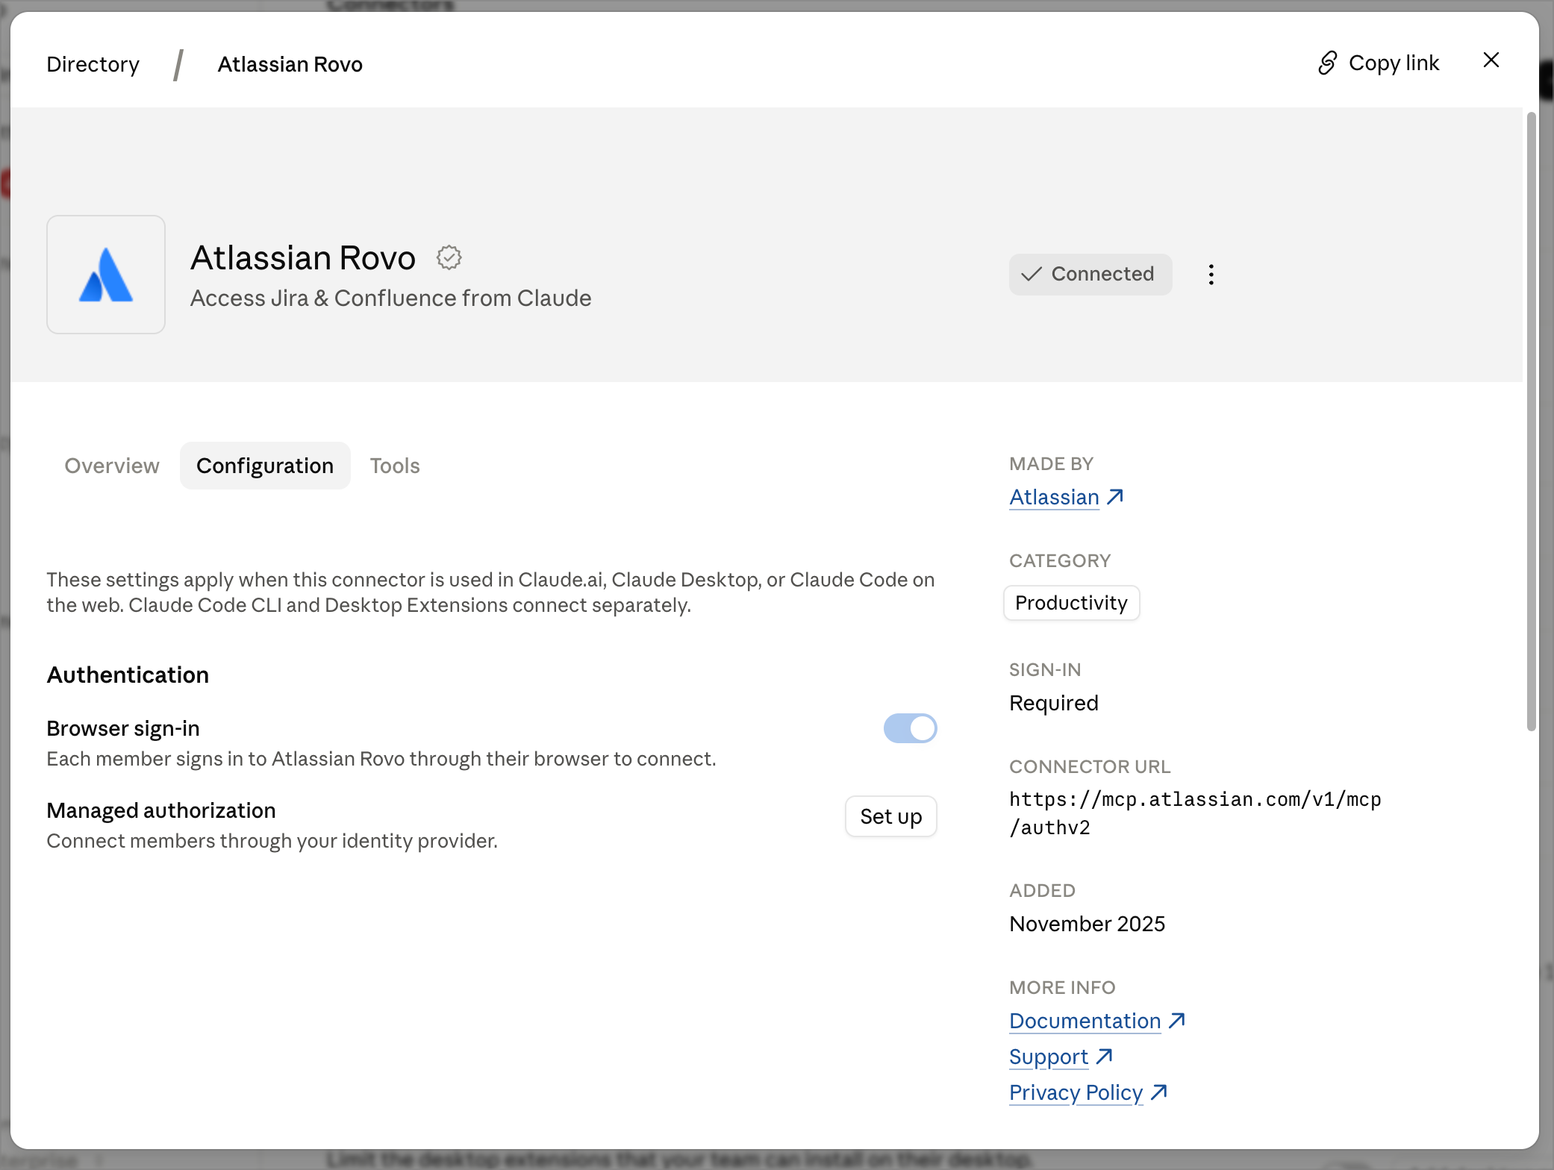This screenshot has height=1170, width=1554.
Task: Open the Support link
Action: pyautogui.click(x=1061, y=1057)
